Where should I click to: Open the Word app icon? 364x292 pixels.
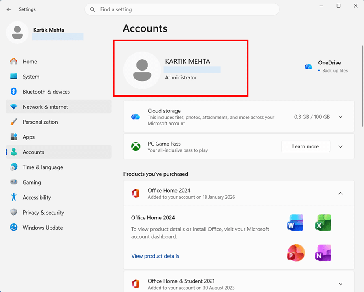[295, 223]
